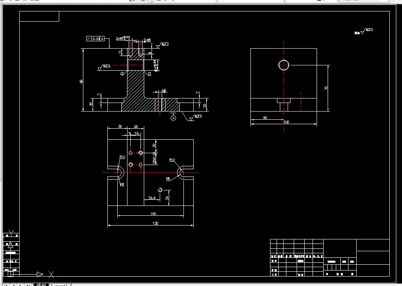The width and height of the screenshot is (402, 286).
Task: Select the R6 radius label
Action: (168, 179)
